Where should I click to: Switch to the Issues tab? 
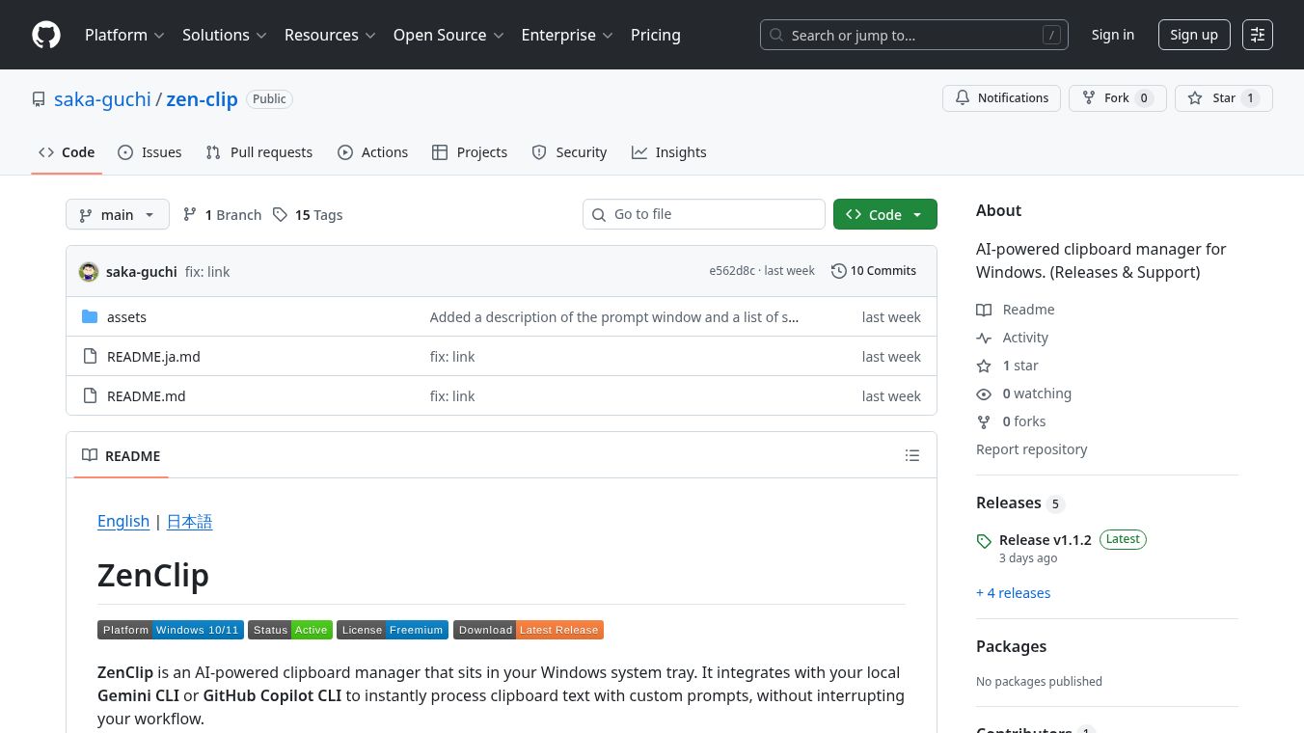coord(149,152)
